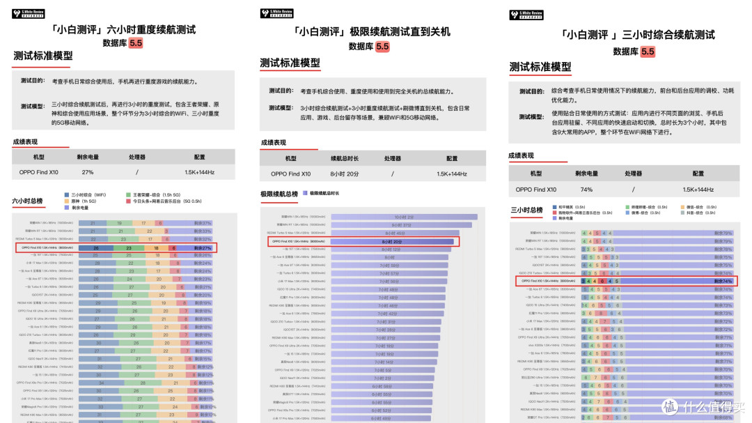
Task: Click the 测试标准模型 heading in the three-hour panel
Action: (540, 67)
